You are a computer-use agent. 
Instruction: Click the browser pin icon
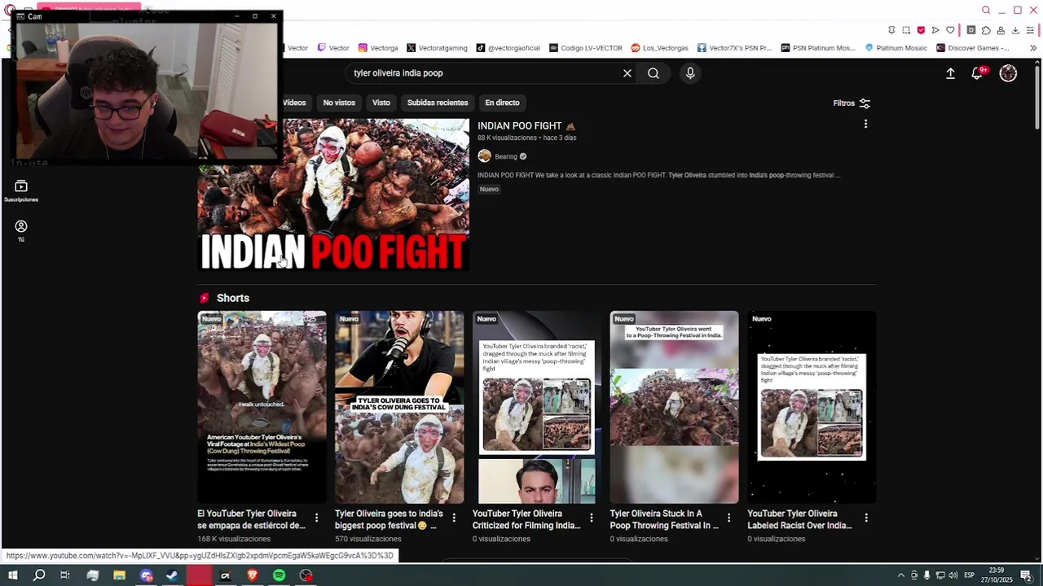[891, 30]
